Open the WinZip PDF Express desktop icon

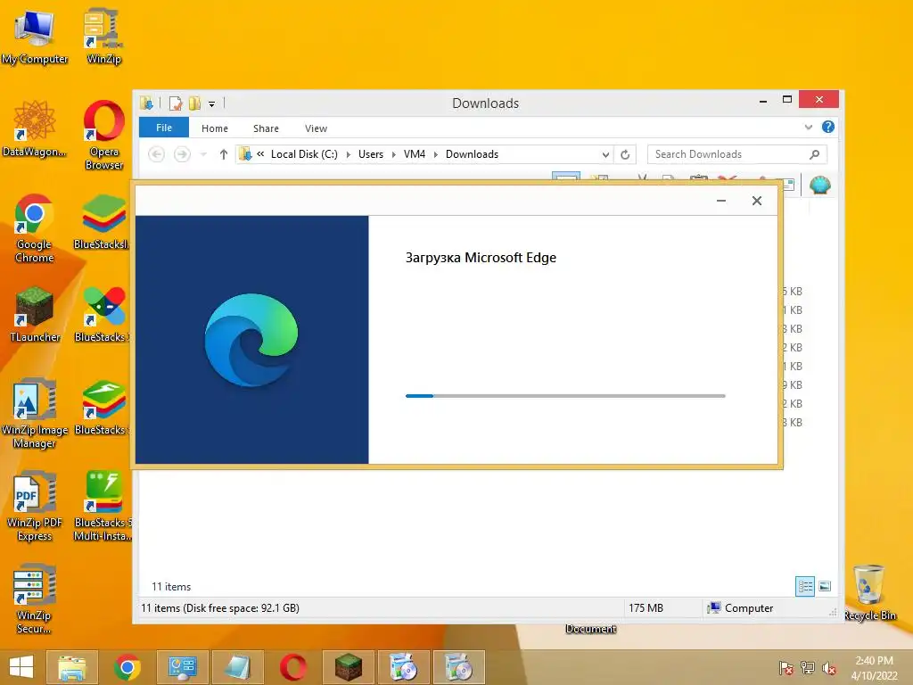[x=35, y=507]
